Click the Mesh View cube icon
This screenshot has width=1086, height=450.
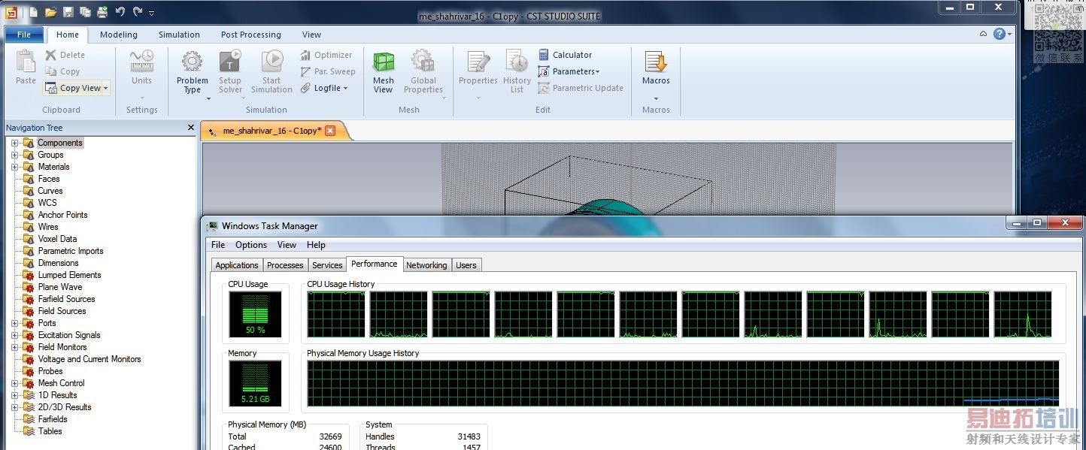pyautogui.click(x=384, y=62)
